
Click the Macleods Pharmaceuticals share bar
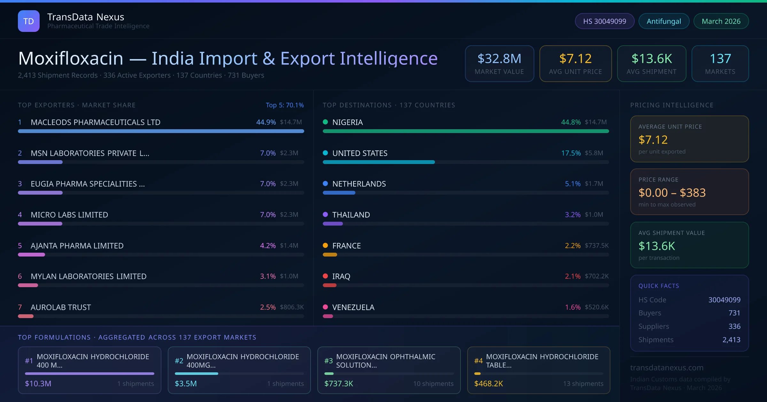point(161,131)
